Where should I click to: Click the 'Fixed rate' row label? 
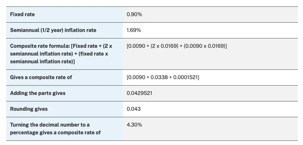[22, 15]
